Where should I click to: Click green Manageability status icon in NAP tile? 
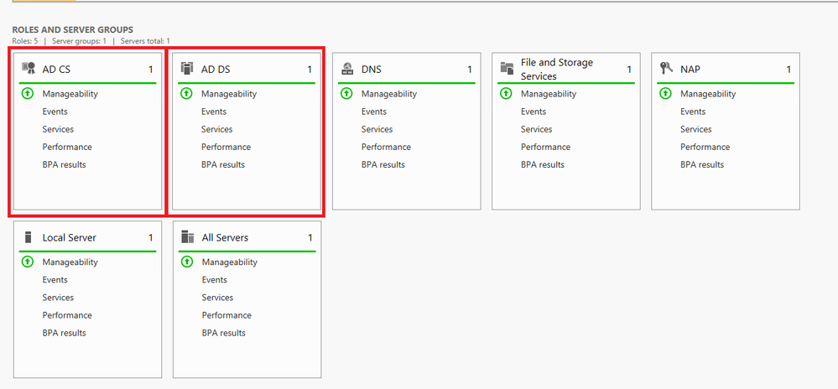pos(665,94)
